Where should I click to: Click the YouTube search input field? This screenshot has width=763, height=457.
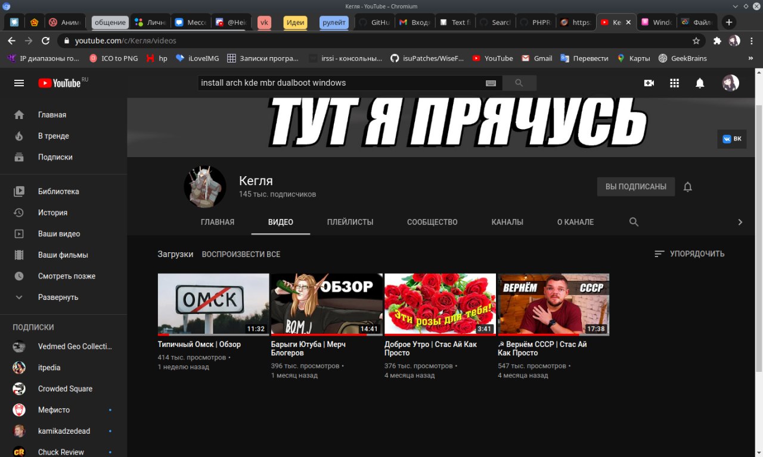(x=340, y=83)
